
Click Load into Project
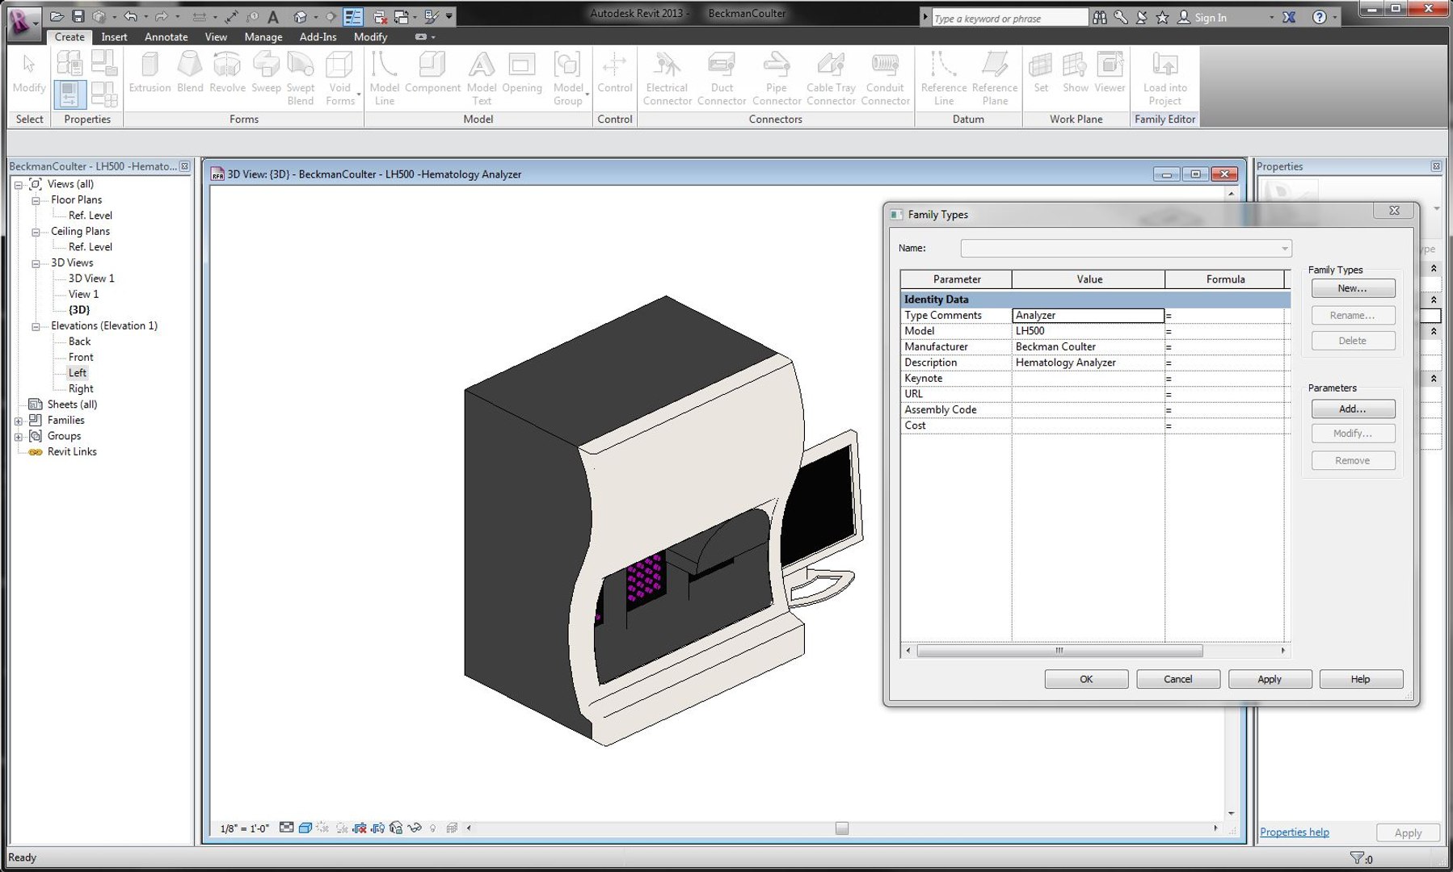point(1165,78)
